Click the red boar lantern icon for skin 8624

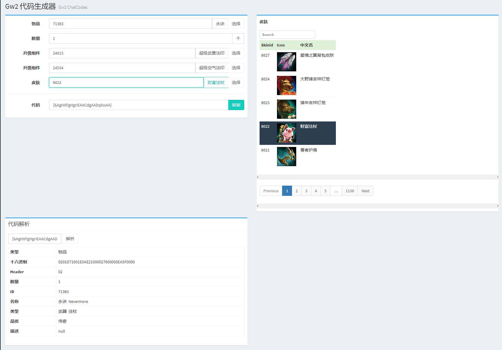[x=286, y=85]
